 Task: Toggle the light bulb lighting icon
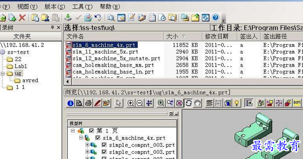tap(236, 103)
